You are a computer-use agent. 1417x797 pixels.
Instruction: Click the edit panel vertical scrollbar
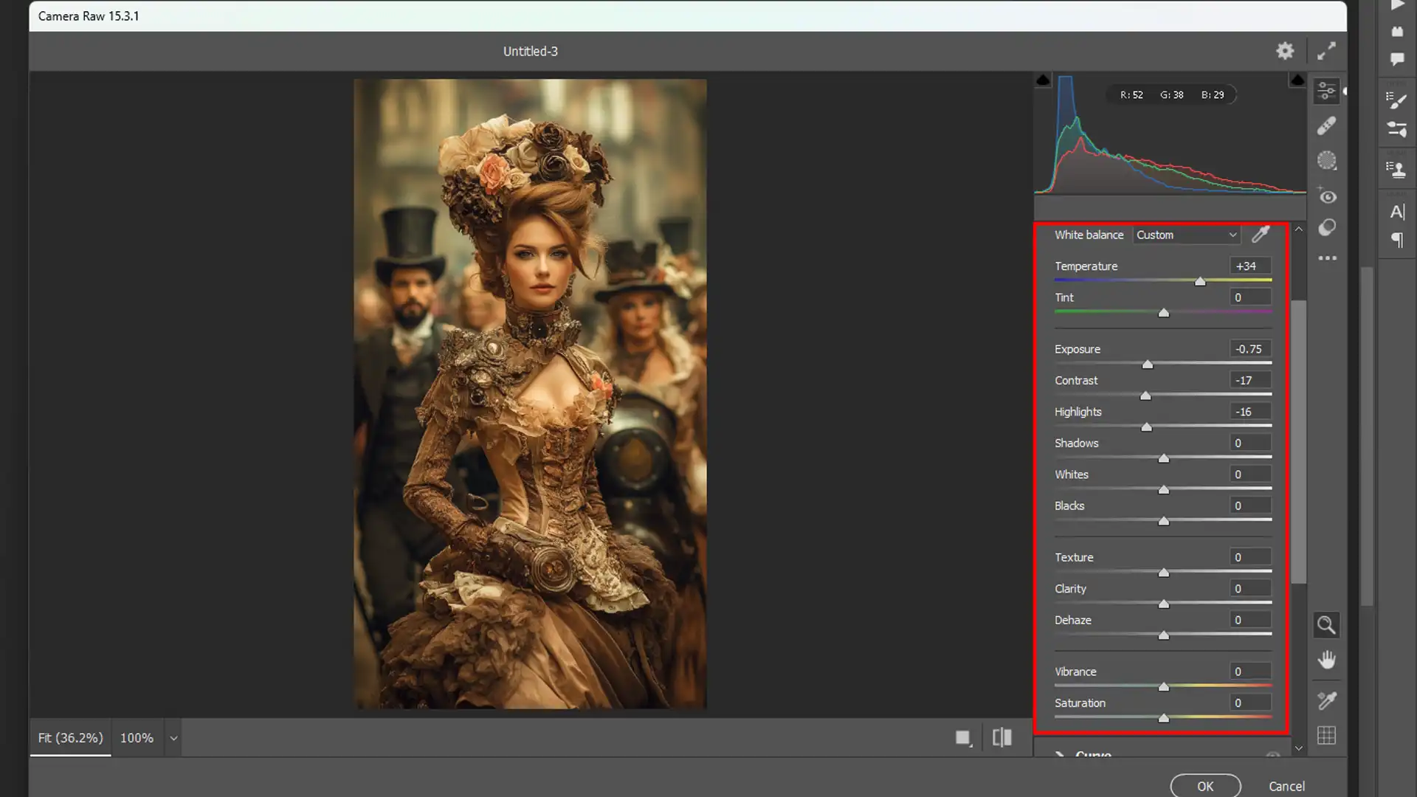click(x=1299, y=441)
